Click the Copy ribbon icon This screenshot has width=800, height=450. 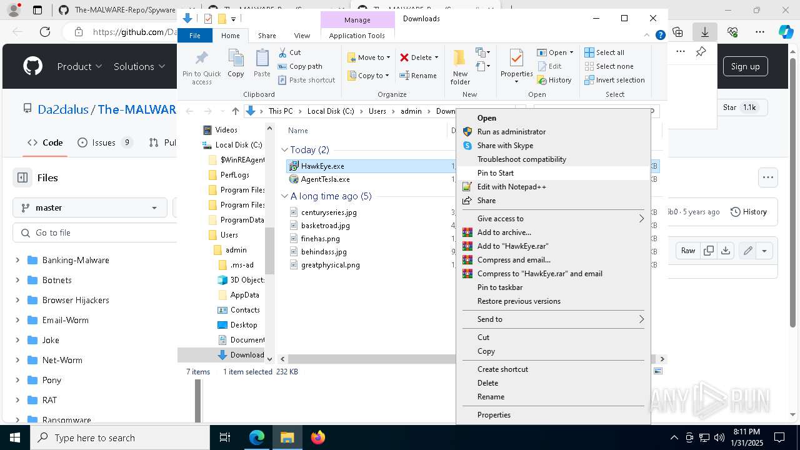click(236, 59)
